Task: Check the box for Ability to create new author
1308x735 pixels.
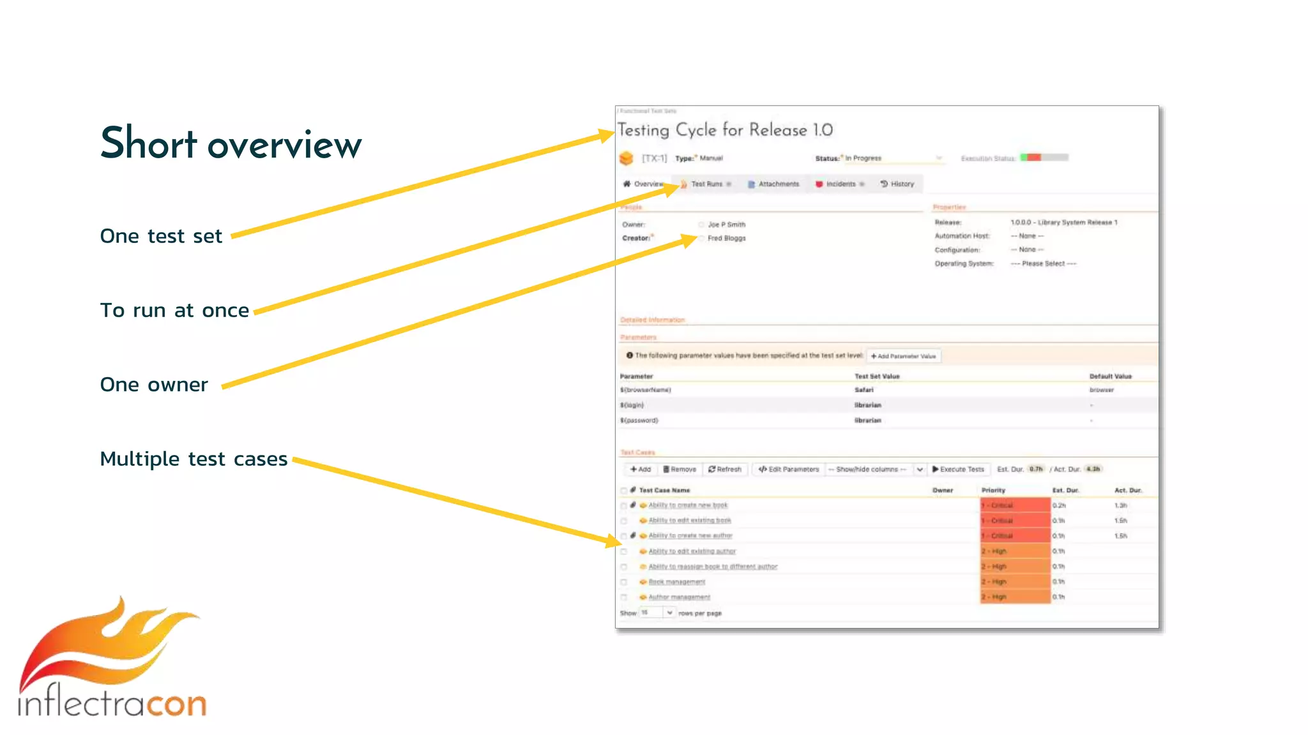Action: pos(624,536)
